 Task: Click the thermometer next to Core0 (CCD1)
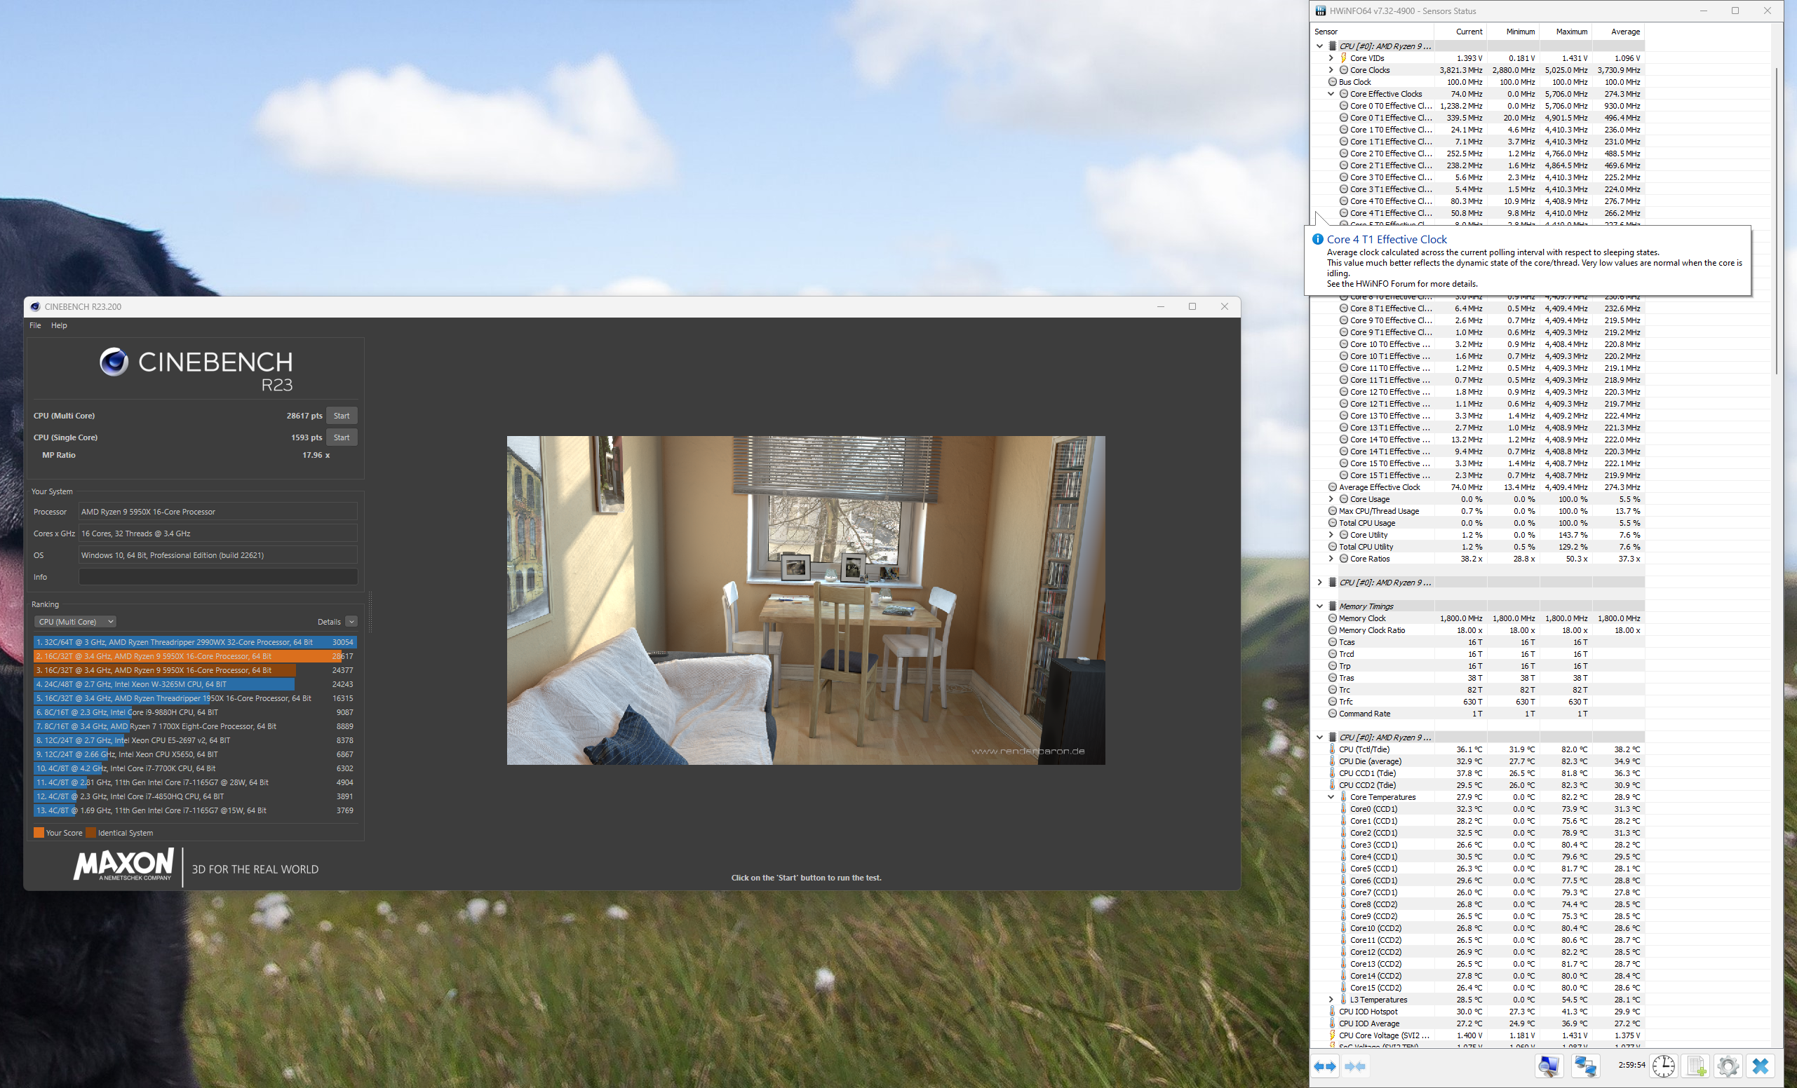(x=1343, y=809)
